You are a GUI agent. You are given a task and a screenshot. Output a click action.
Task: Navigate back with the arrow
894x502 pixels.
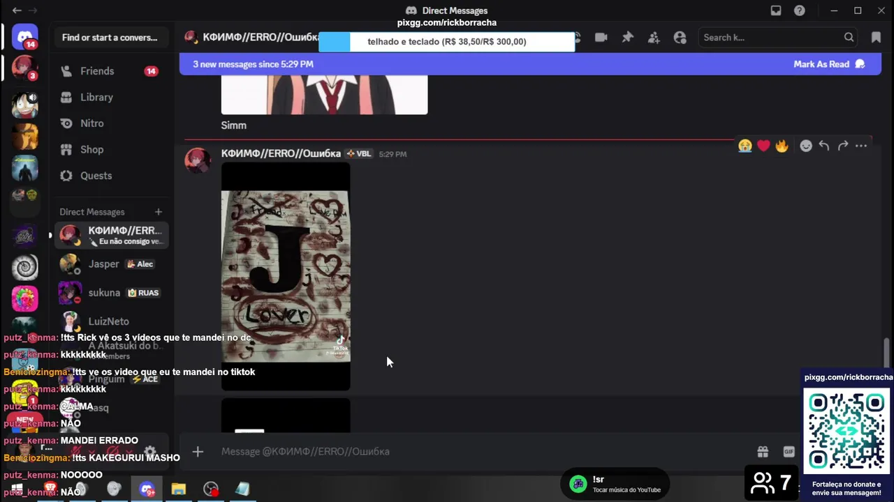[17, 10]
